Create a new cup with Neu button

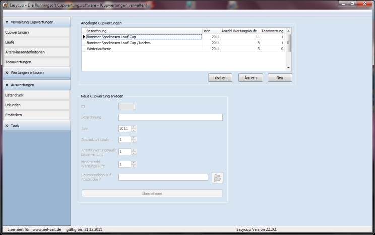click(280, 78)
